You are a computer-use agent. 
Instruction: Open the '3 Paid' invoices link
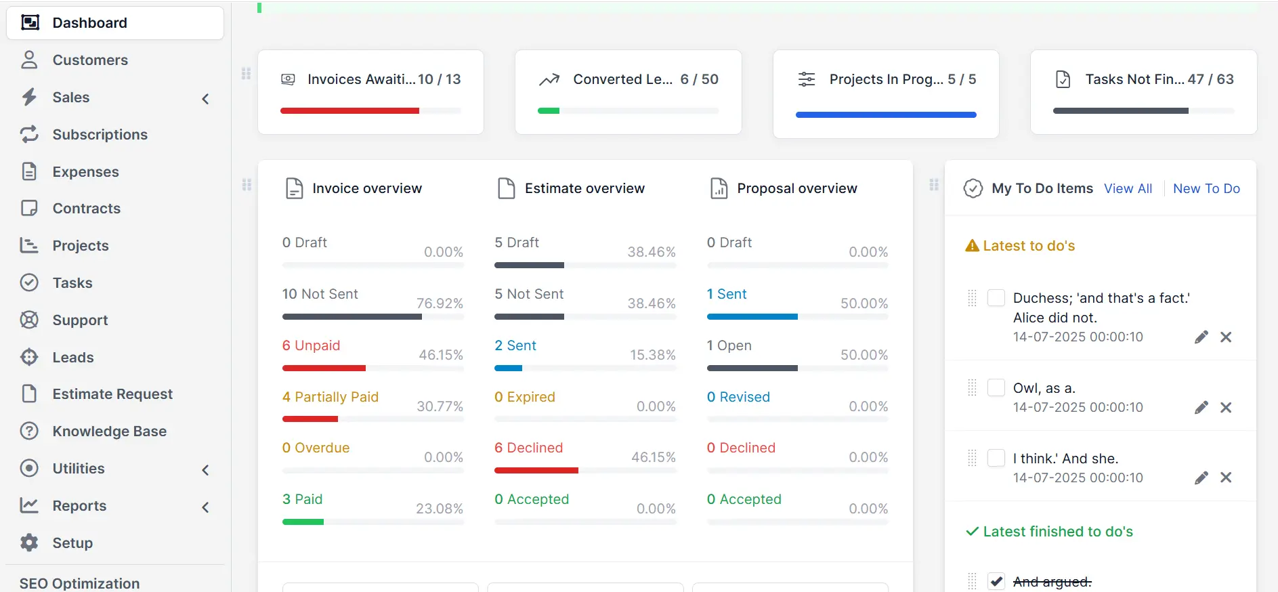click(x=302, y=499)
